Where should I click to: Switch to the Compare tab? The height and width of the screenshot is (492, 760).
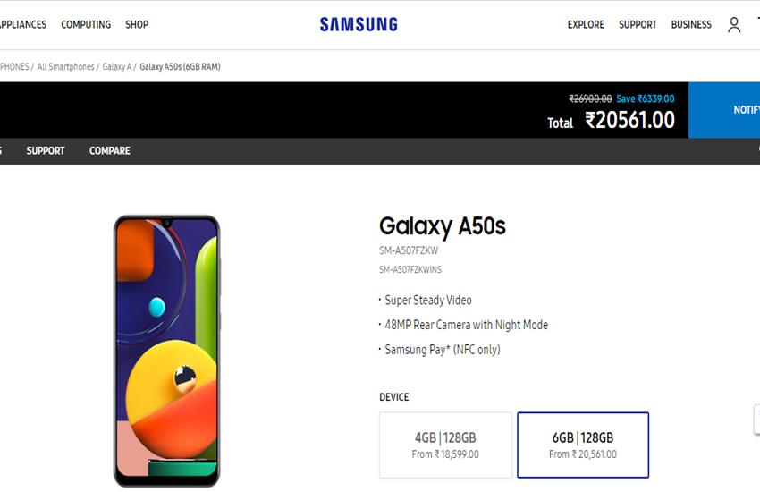coord(109,151)
